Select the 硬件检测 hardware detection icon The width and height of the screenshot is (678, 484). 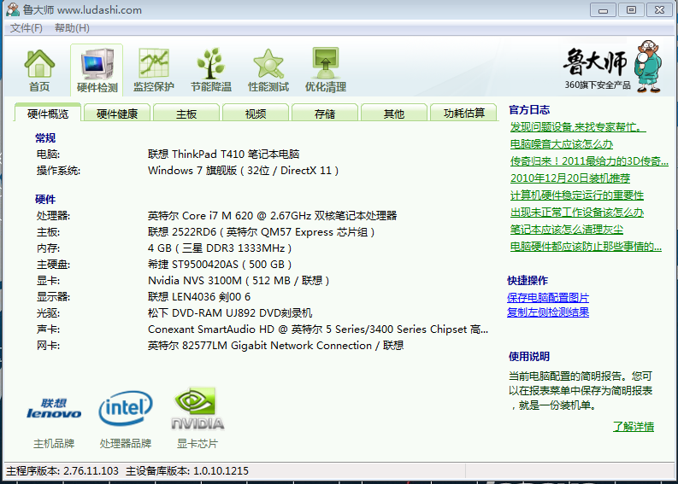pyautogui.click(x=97, y=70)
